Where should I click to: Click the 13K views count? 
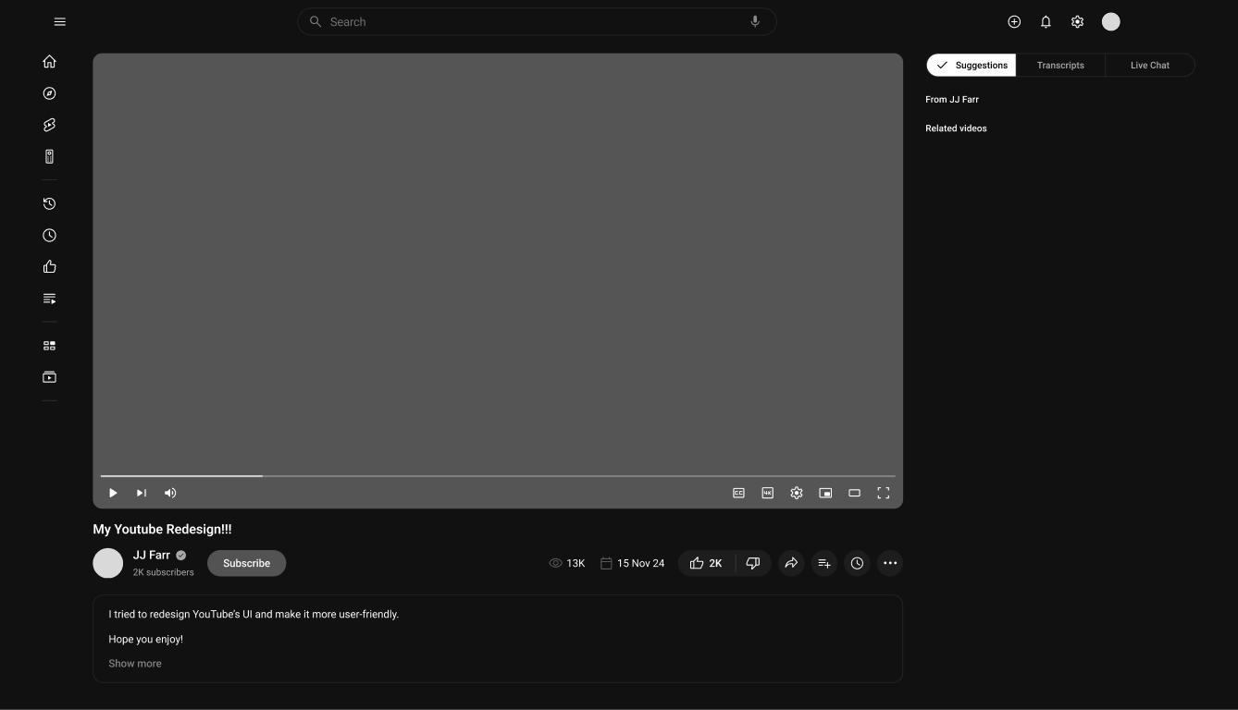(567, 563)
